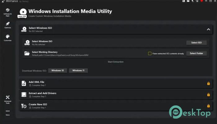Expand the Add XML File step

click(x=116, y=83)
